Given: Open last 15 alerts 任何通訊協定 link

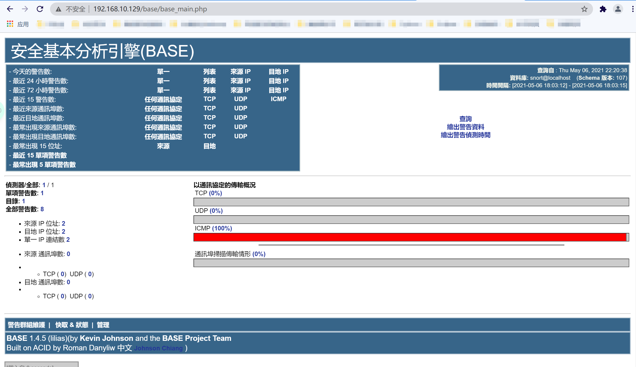Looking at the screenshot, I should [x=163, y=100].
